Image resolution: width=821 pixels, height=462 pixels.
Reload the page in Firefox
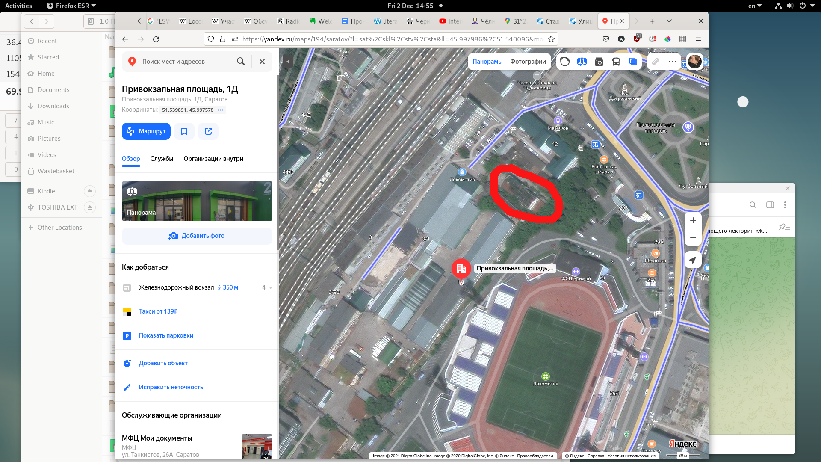(156, 39)
